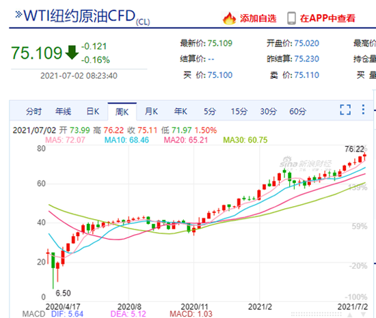376x318 pixels.
Task: Show the 5分 interval chart
Action: [x=210, y=111]
